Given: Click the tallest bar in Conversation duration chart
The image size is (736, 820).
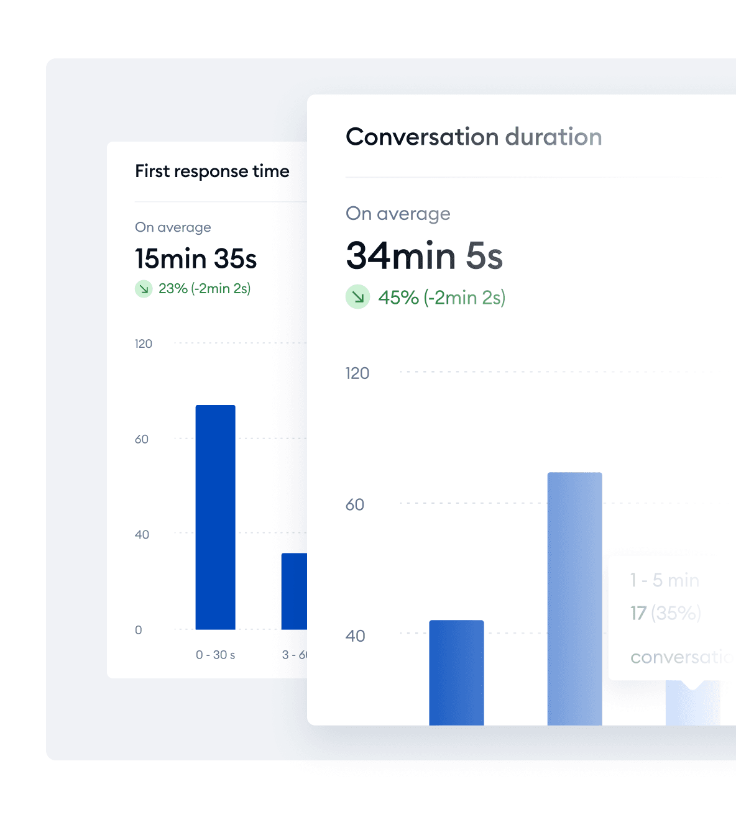Looking at the screenshot, I should (574, 599).
